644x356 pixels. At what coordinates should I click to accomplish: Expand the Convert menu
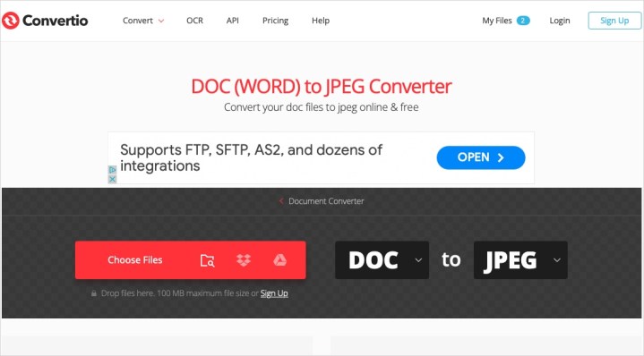[x=143, y=21]
